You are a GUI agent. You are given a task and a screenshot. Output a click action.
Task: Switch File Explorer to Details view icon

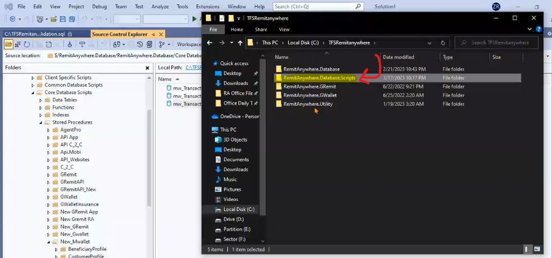528,249
